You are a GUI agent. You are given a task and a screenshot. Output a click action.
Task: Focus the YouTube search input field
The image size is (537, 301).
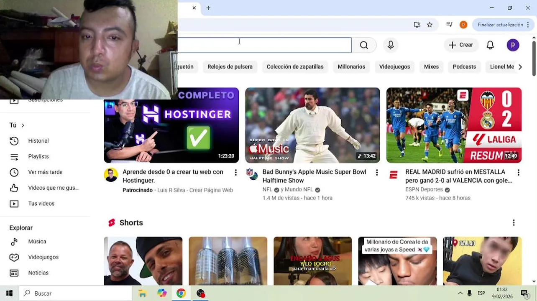click(x=264, y=45)
